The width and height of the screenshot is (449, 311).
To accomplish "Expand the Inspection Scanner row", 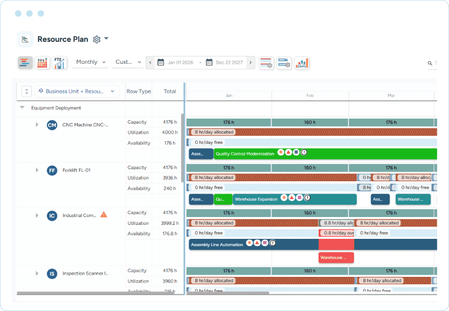I will click(37, 273).
